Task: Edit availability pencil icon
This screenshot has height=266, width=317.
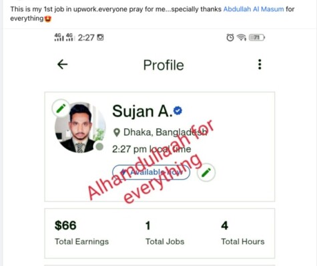Action: [206, 173]
